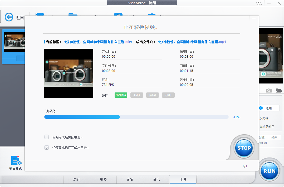Click the camera snapshot icon
Image resolution: width=284 pixels, height=187 pixels.
click(x=268, y=91)
